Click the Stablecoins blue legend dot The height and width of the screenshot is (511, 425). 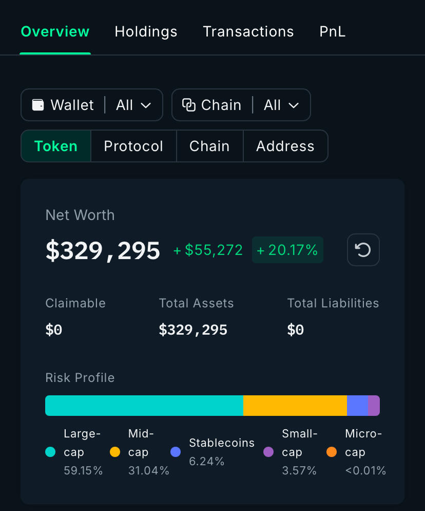pyautogui.click(x=176, y=452)
